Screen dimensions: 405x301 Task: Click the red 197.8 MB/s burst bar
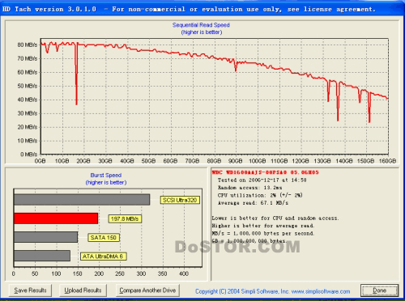click(56, 218)
